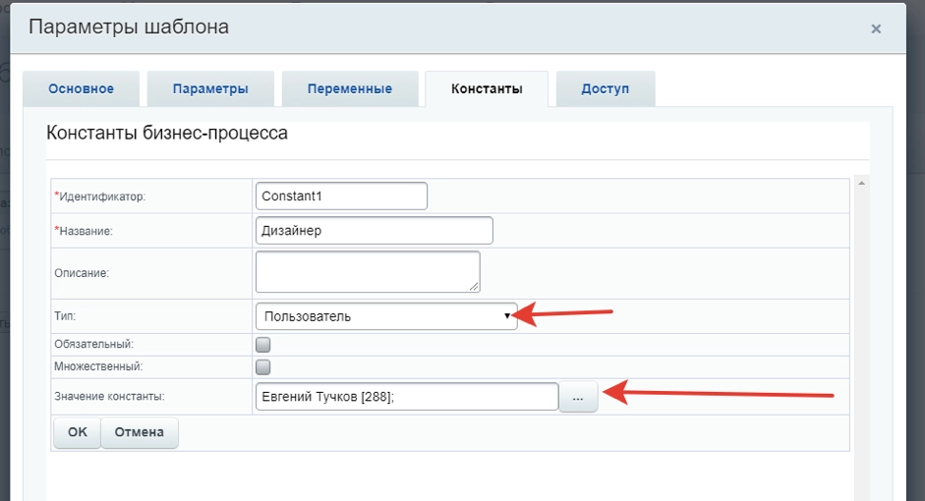Open the Параметры tab
The width and height of the screenshot is (925, 501).
pos(210,89)
